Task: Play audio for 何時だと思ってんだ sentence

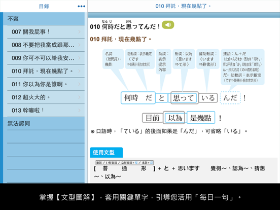Action: click(x=168, y=25)
